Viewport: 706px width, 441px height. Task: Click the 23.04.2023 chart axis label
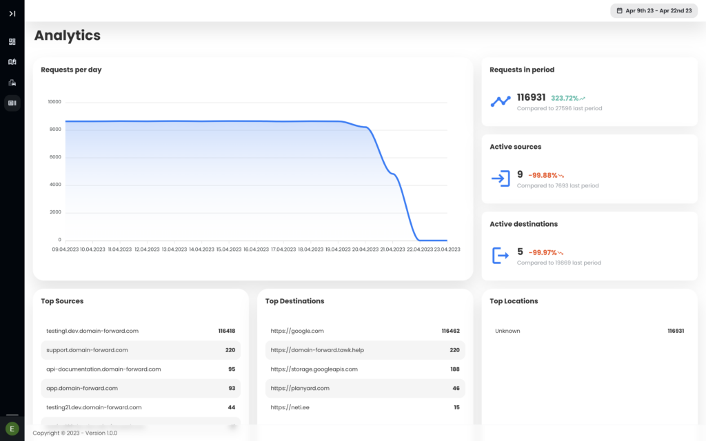click(447, 249)
